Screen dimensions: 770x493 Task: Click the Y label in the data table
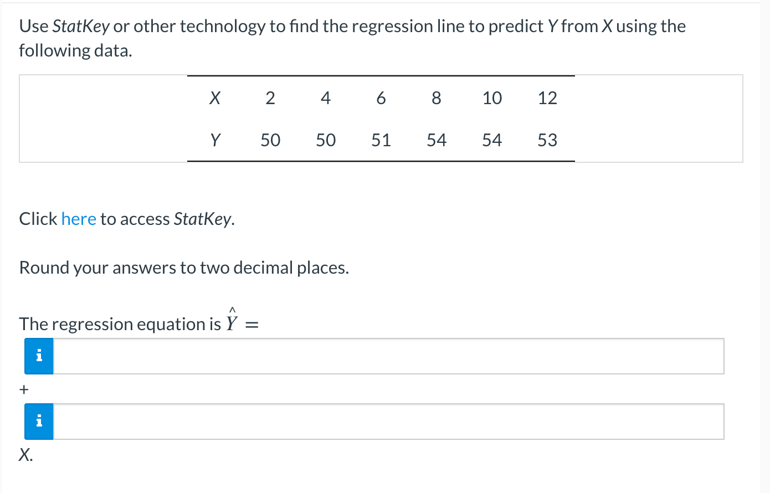pyautogui.click(x=215, y=140)
